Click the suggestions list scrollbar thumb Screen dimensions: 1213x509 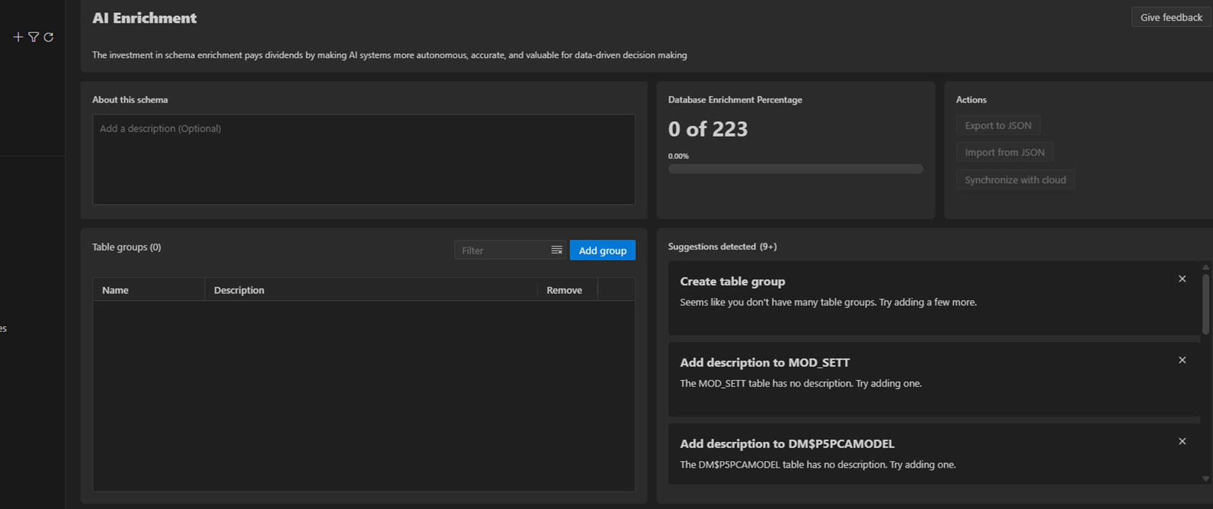tap(1205, 303)
